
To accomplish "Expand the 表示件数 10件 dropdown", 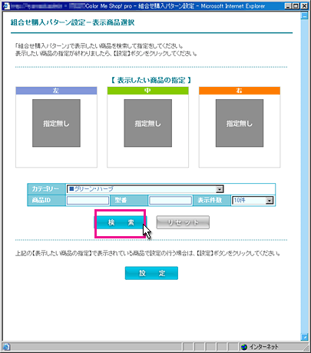I will click(x=253, y=200).
